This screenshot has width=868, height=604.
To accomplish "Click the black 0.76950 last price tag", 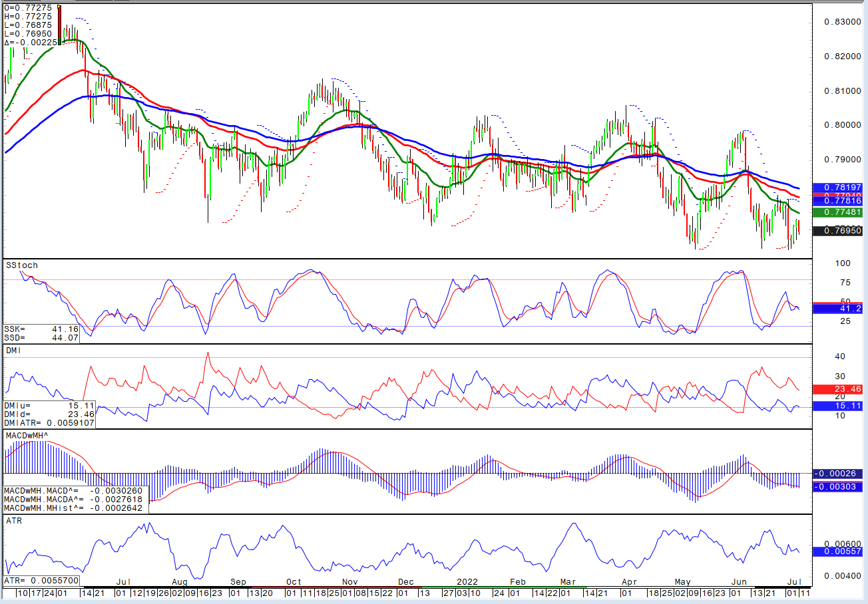I will pyautogui.click(x=839, y=231).
